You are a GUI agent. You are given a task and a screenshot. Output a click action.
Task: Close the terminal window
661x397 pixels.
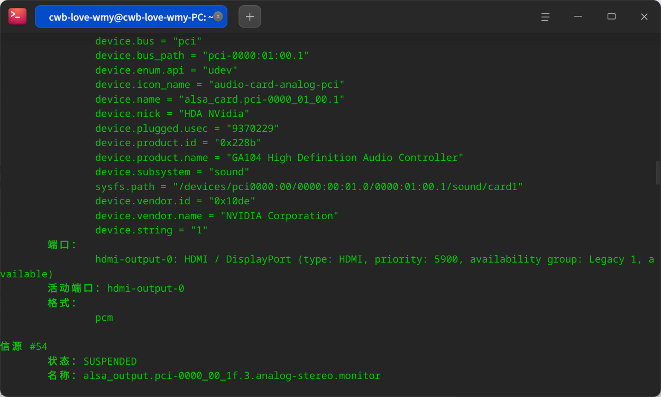pos(644,16)
